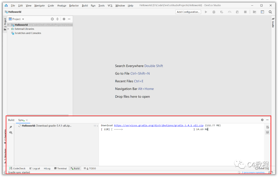Open the Edit menu
Viewport: 278px width, 177px height.
tap(20, 5)
